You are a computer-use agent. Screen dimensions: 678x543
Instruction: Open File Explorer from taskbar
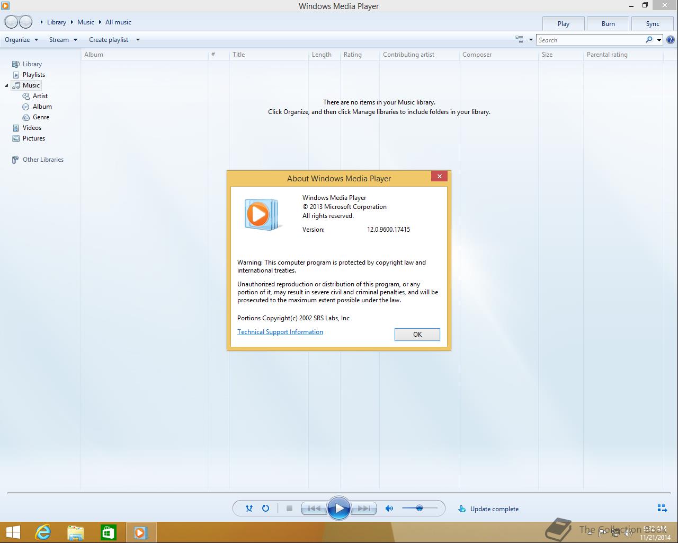(76, 532)
